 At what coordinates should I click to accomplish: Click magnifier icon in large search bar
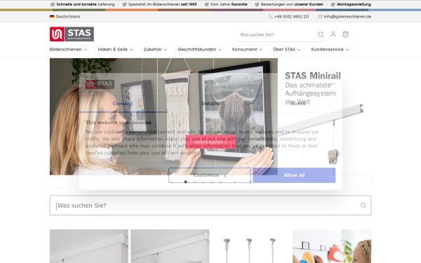[363, 205]
